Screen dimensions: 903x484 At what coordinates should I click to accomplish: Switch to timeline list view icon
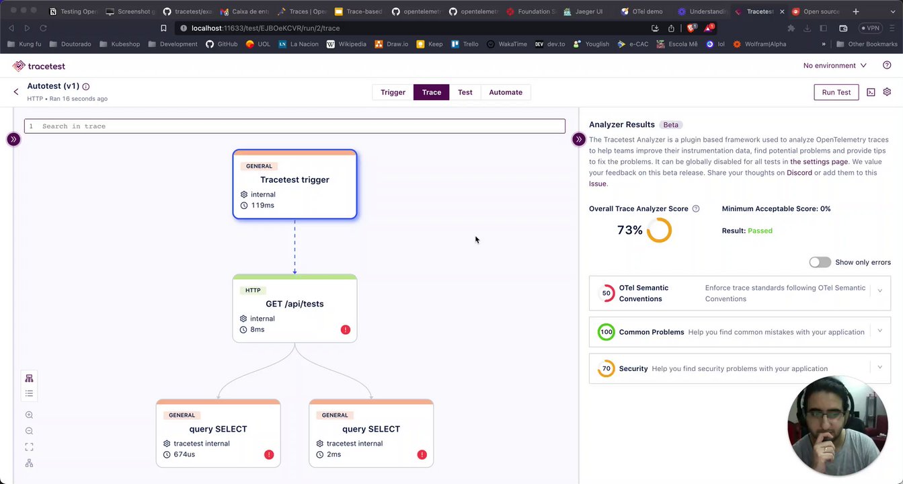tap(29, 393)
